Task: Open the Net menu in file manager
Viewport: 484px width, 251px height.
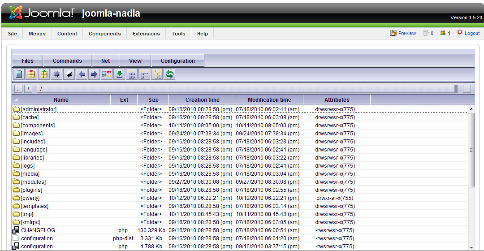Action: 106,61
